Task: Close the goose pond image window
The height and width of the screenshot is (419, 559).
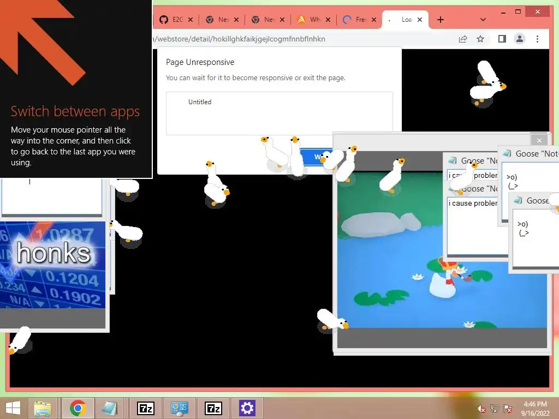Action: 539,140
